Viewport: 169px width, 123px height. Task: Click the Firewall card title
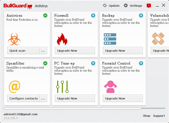[61, 16]
